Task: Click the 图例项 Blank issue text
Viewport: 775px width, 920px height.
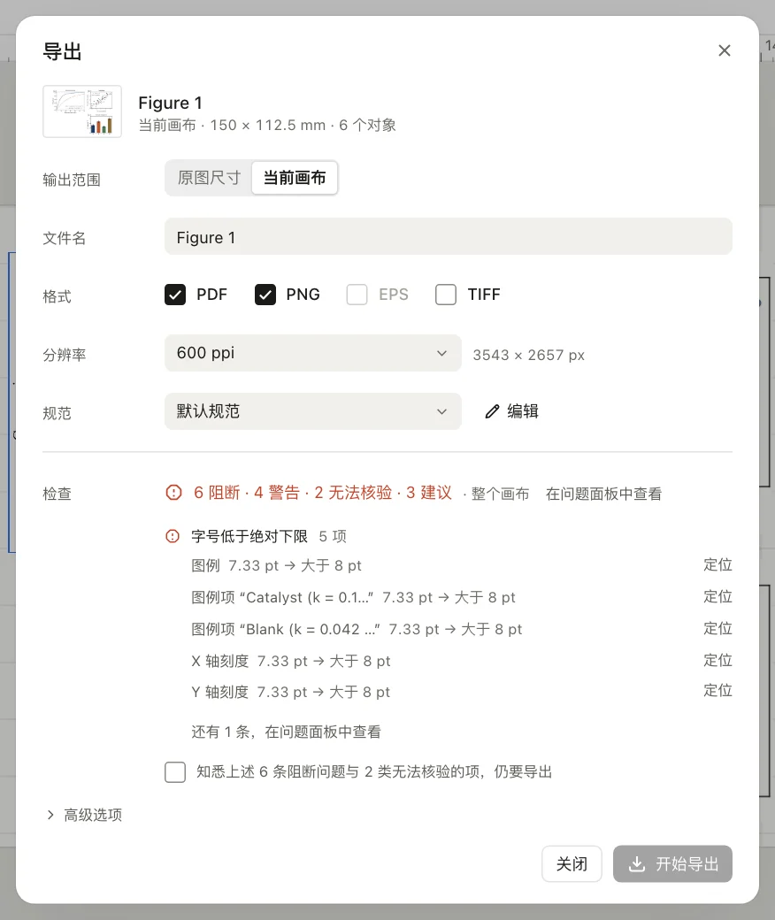Action: (357, 629)
